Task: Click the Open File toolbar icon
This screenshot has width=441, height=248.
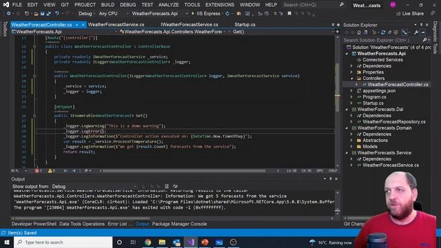Action: (36, 14)
